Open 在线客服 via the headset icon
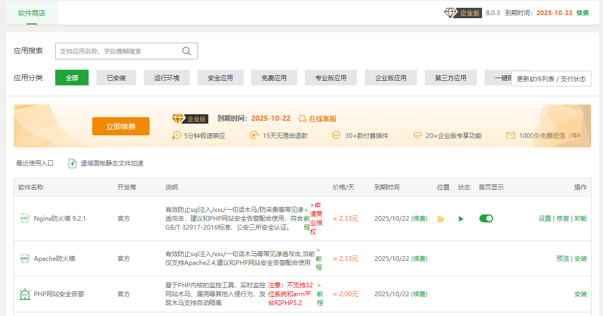This screenshot has height=316, width=603. (303, 118)
